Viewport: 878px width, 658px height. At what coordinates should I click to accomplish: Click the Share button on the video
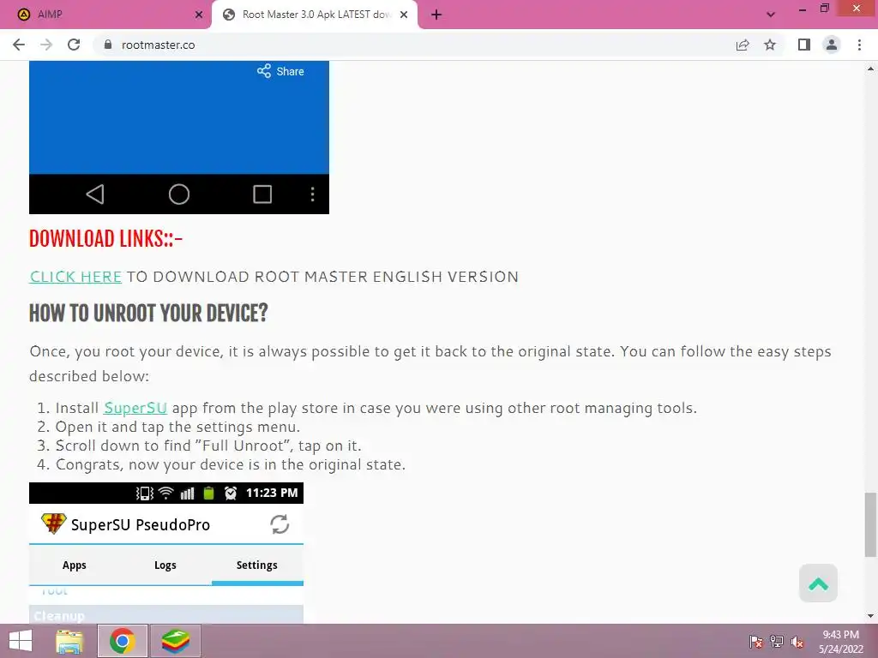pyautogui.click(x=280, y=71)
